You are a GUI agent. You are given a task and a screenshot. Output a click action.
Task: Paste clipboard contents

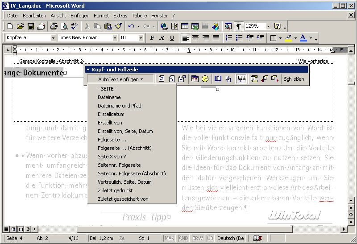(108, 26)
